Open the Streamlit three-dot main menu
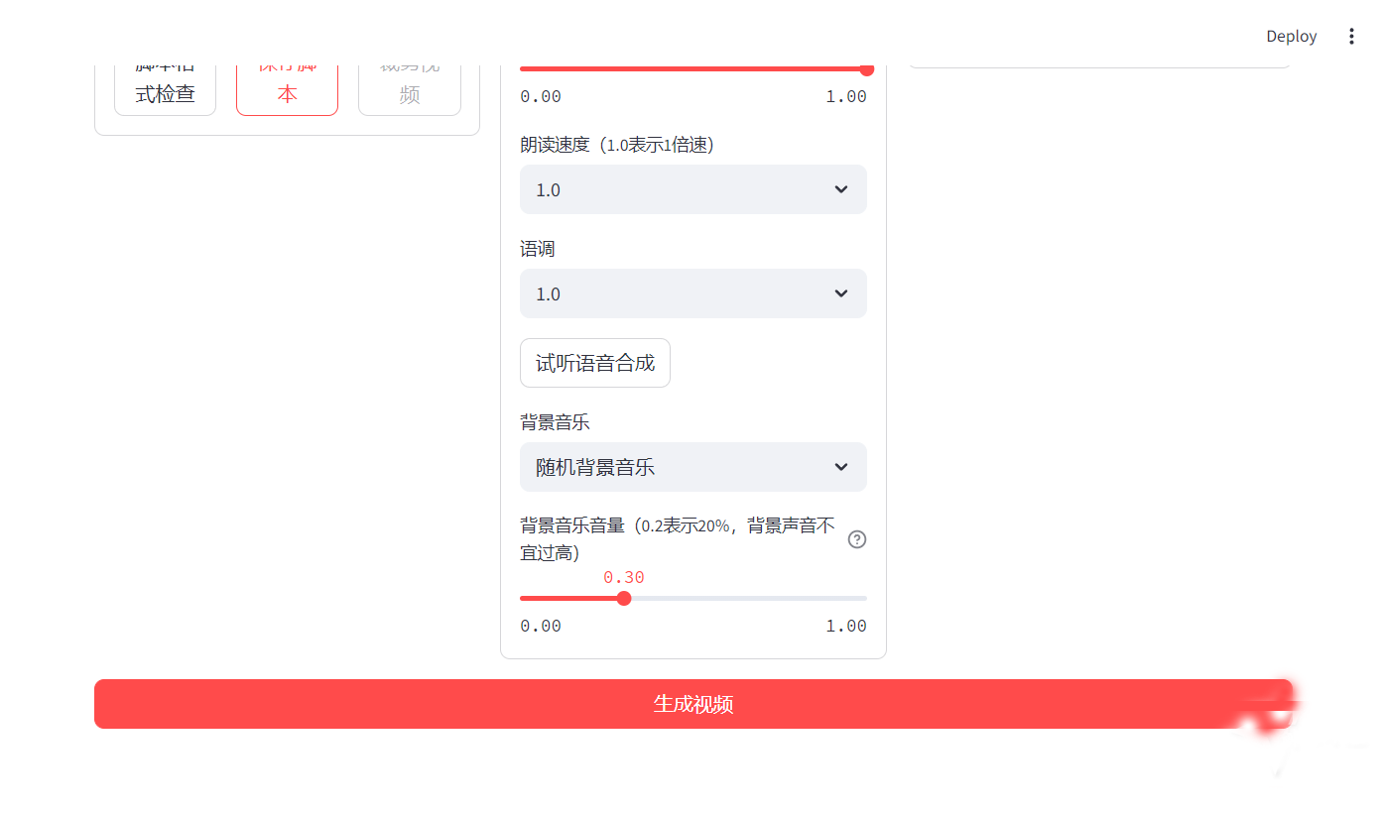 (x=1350, y=37)
